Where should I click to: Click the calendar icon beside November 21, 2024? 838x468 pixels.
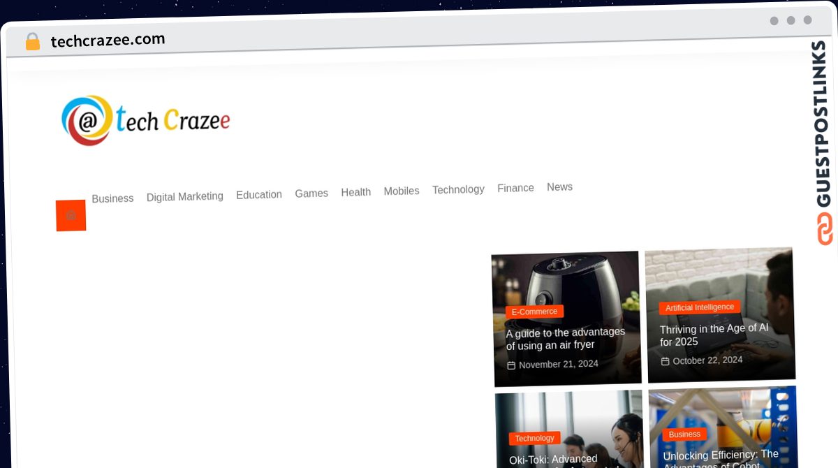(x=511, y=365)
